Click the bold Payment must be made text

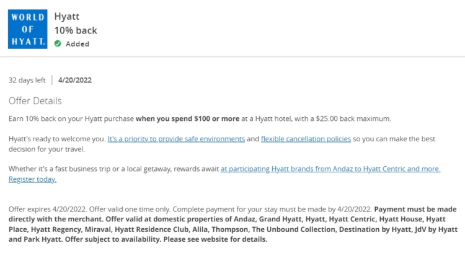point(415,209)
